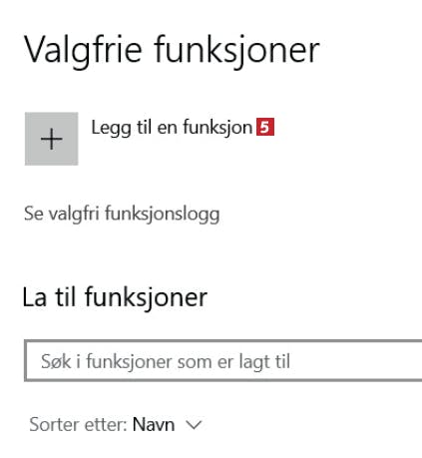Select the Legg til en funksjon label
Viewport: 422px width, 458px height.
coord(172,128)
